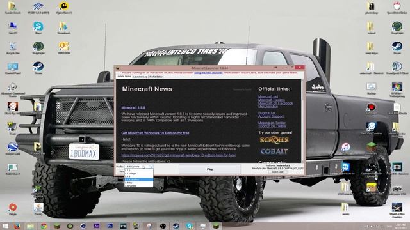Open the mojang.com Windows 10 edition beta URL
Viewport: 410px width, 230px height.
pos(179,155)
